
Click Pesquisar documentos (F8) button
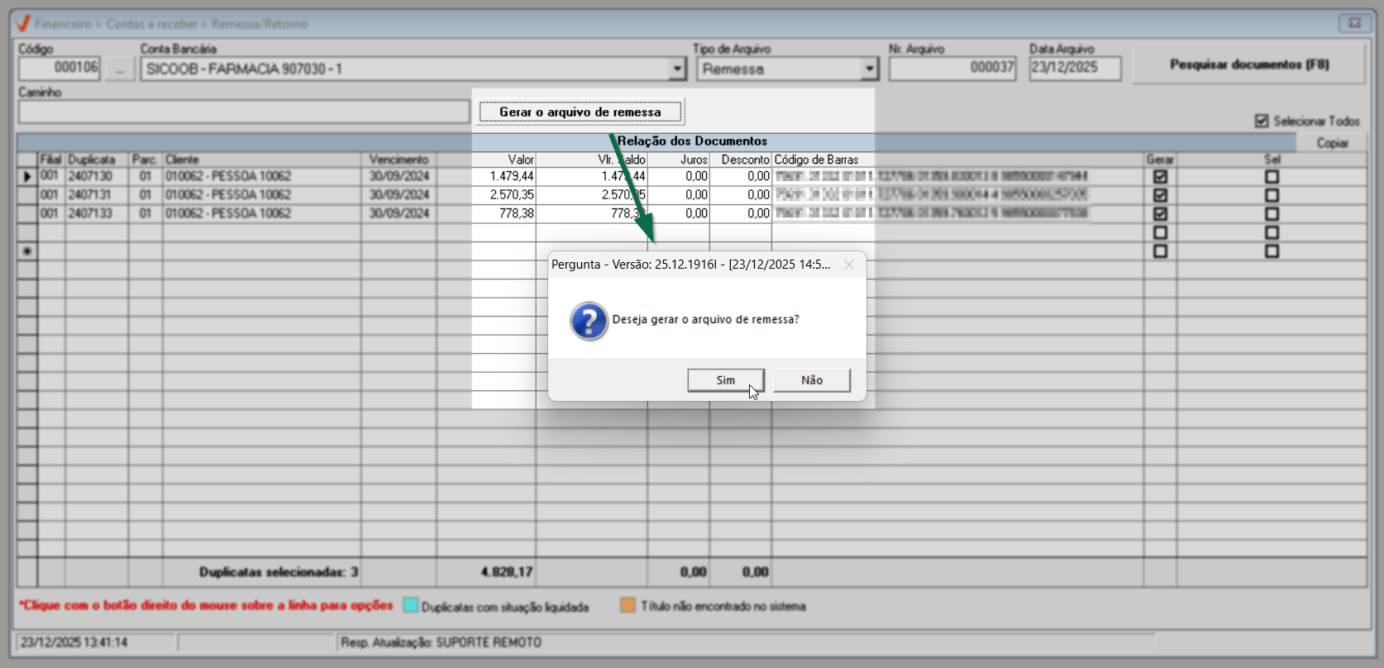click(1249, 64)
